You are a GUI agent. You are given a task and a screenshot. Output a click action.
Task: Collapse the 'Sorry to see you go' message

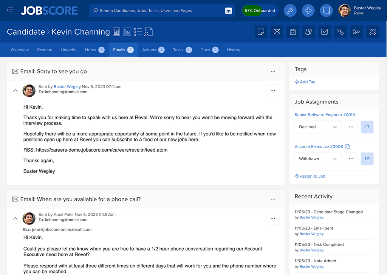tap(15, 91)
